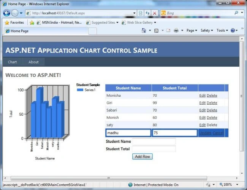Click the 'madhu' name edit field

tap(128, 133)
